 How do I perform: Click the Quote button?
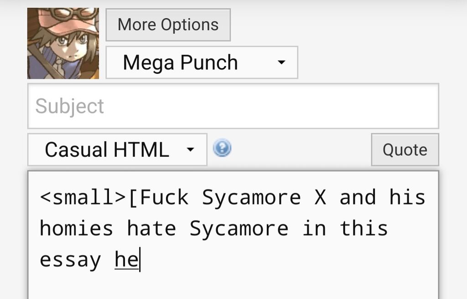click(x=405, y=149)
